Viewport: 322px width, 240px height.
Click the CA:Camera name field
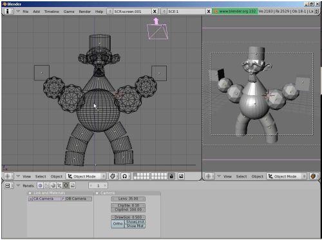(45, 199)
